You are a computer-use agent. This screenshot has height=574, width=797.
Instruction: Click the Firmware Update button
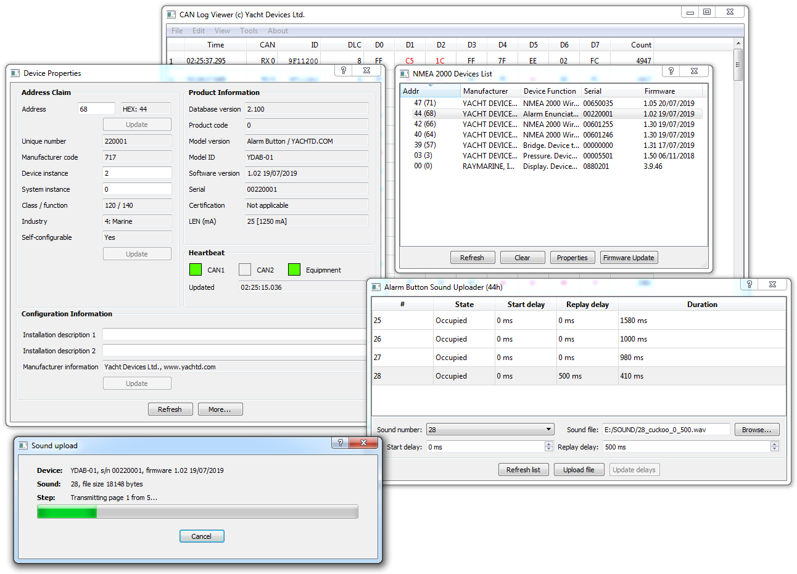[629, 258]
